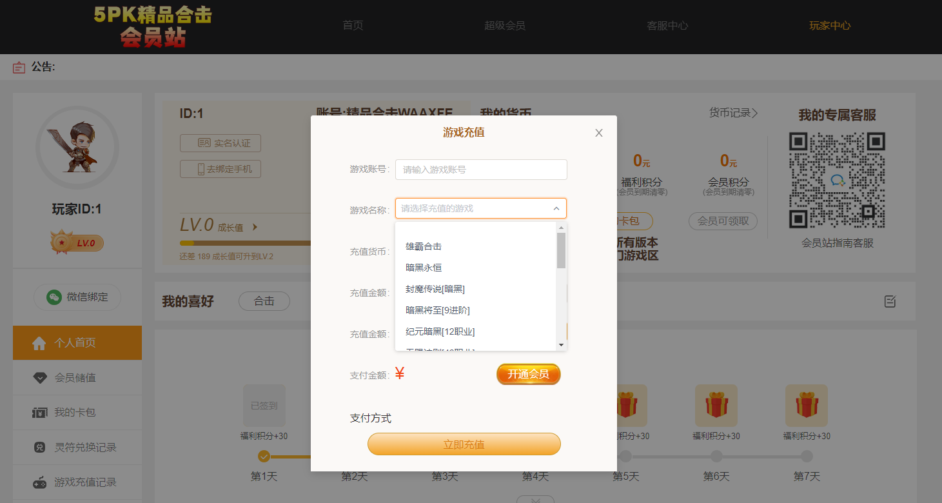Click the 立即充值 button
This screenshot has height=503, width=942.
[464, 444]
